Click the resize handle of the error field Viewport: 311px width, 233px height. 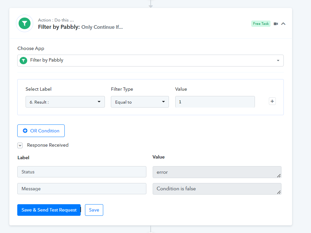pos(279,176)
